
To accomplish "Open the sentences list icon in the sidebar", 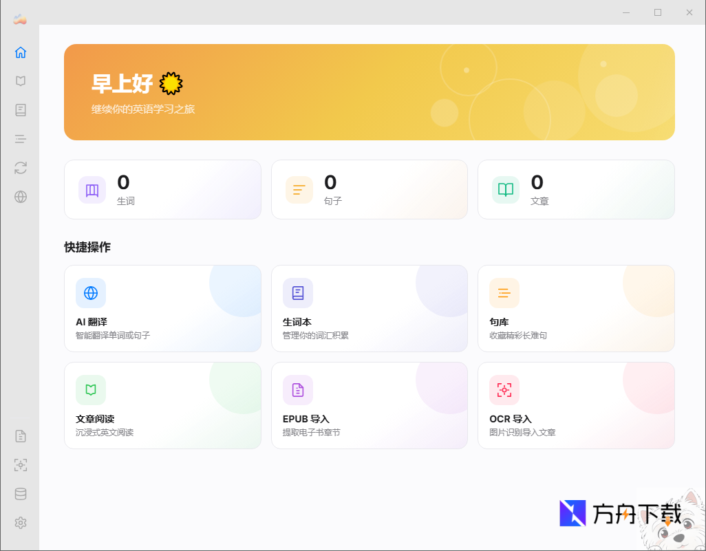I will [x=20, y=138].
